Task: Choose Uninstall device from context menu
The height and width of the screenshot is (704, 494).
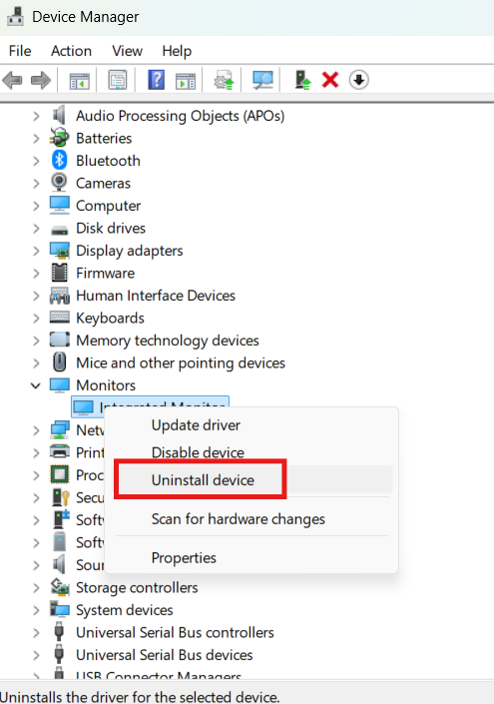Action: [x=203, y=480]
